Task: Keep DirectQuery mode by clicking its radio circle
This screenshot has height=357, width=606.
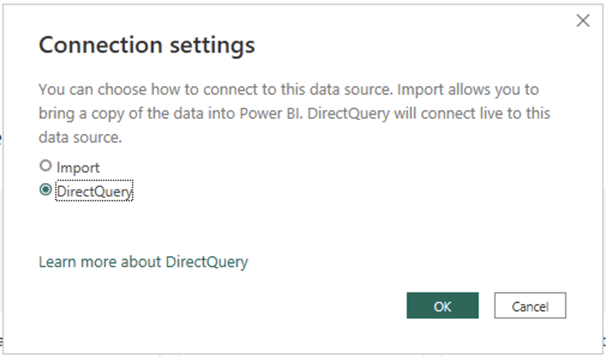Action: click(46, 189)
